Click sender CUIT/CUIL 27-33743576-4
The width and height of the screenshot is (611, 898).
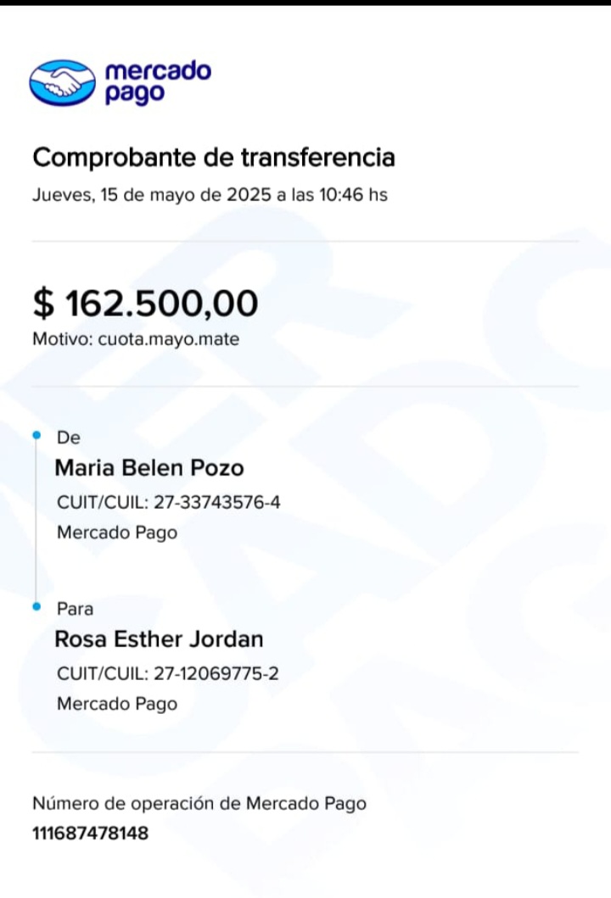click(x=169, y=503)
